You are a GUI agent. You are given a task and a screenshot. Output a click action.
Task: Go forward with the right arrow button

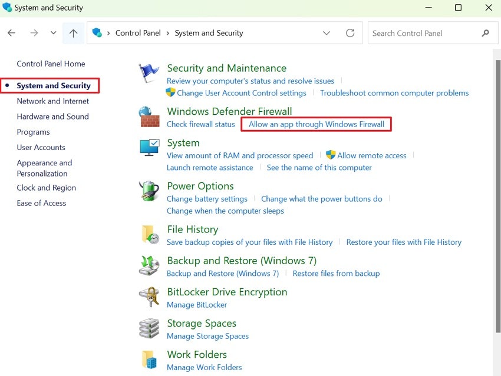click(x=34, y=33)
